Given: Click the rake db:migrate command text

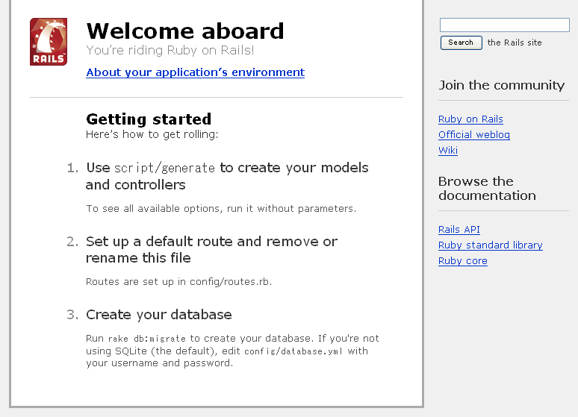Looking at the screenshot, I should click(x=146, y=339).
